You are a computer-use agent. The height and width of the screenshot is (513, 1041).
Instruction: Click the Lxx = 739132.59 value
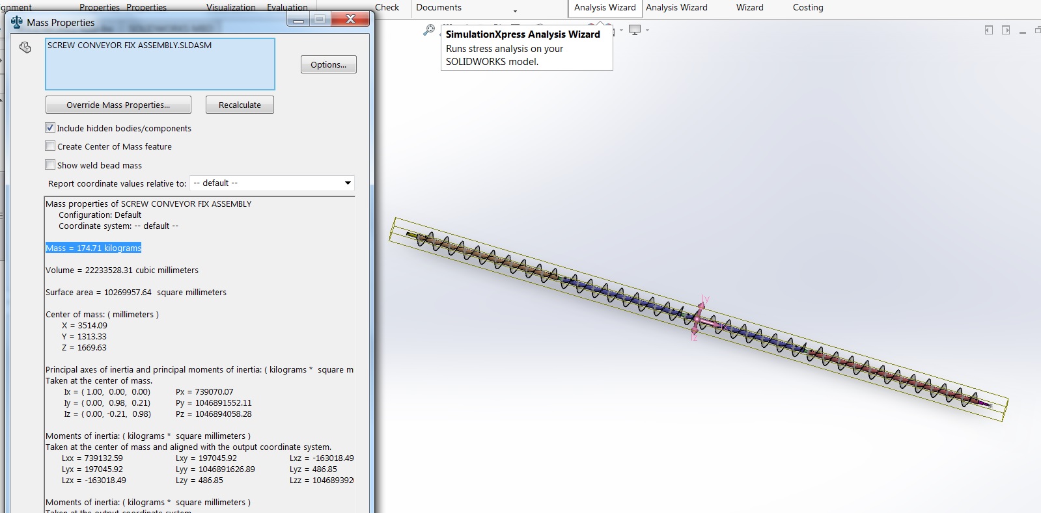92,458
